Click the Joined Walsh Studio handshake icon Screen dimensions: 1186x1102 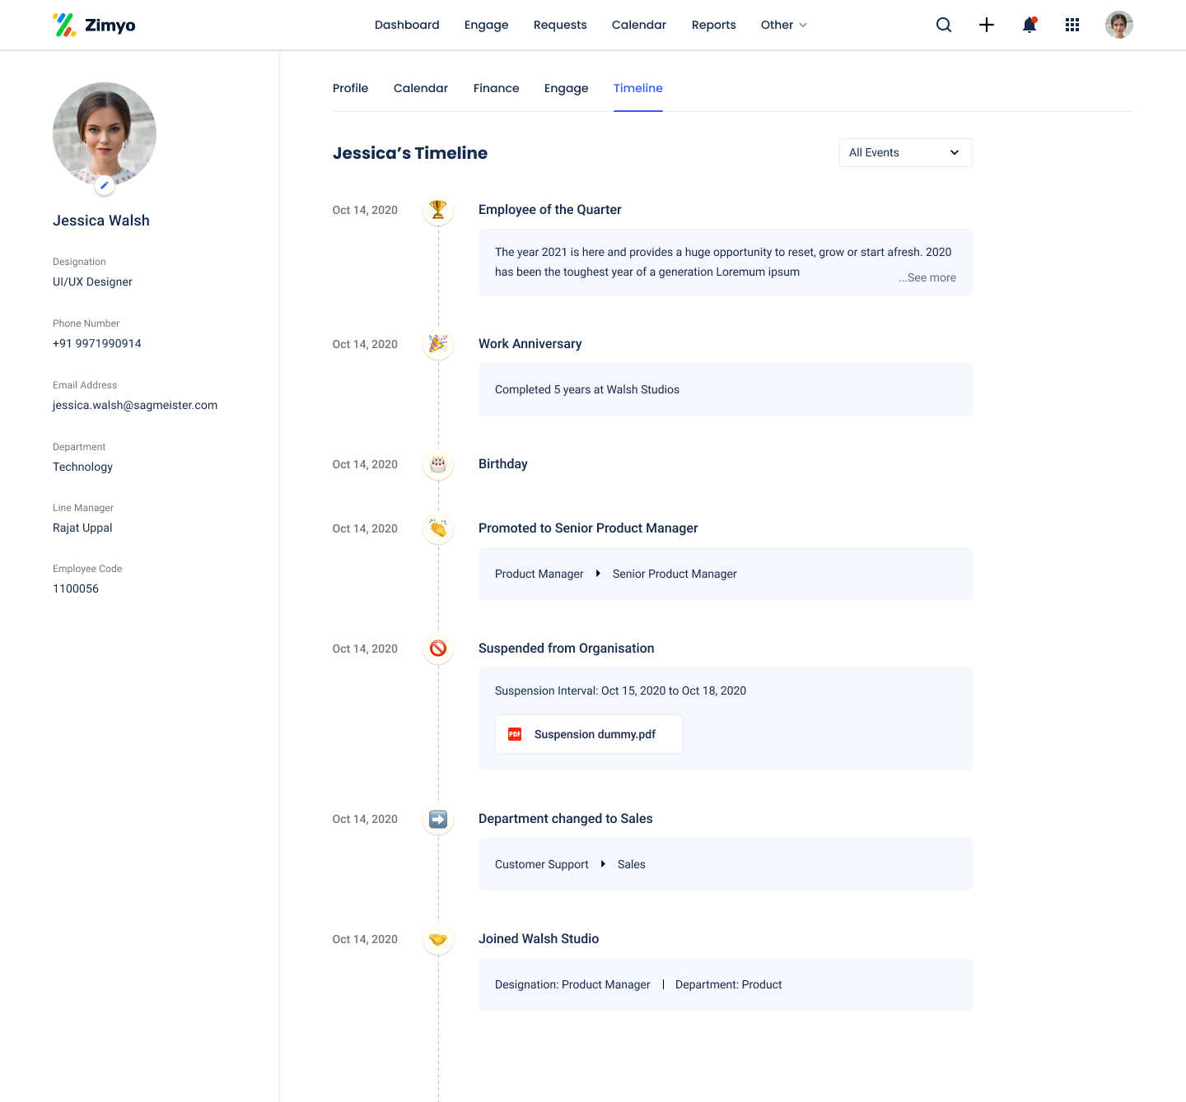[438, 939]
